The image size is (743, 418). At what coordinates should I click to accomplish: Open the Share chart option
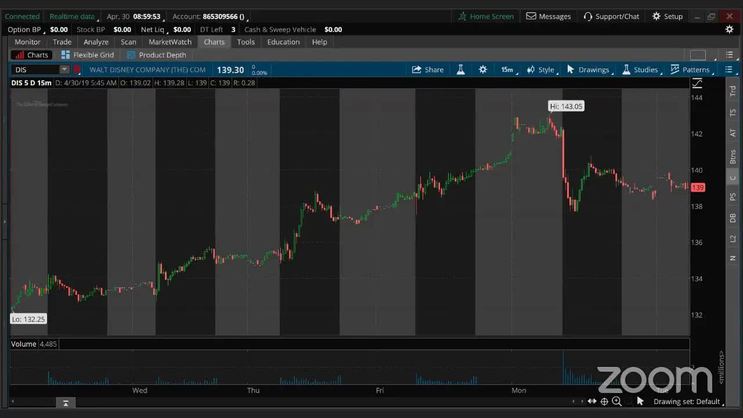click(x=428, y=70)
